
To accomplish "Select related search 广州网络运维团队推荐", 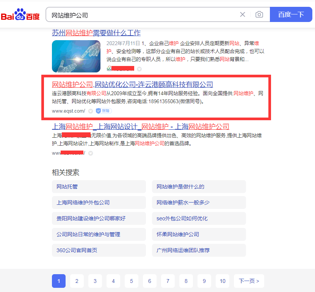I will click(199, 250).
